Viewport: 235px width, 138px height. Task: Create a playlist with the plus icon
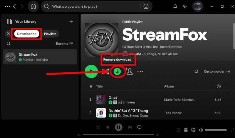(x=71, y=21)
